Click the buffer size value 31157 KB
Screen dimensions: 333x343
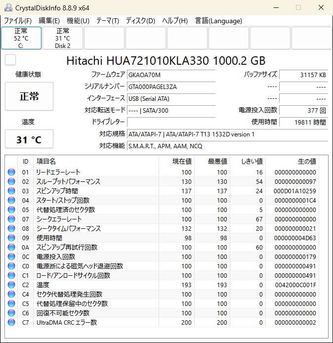[x=304, y=75]
